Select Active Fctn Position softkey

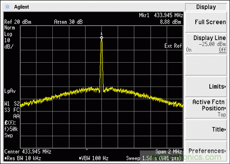(206, 108)
